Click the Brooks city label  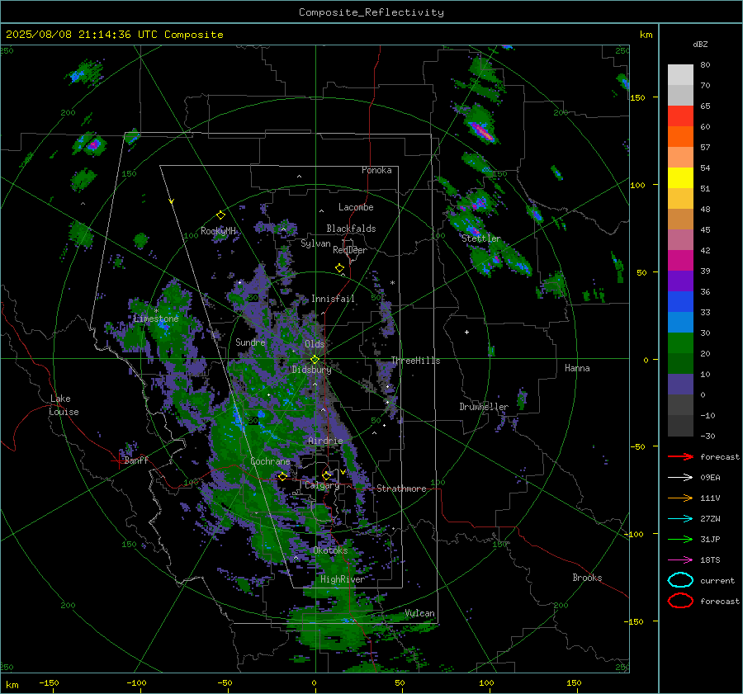pos(587,578)
